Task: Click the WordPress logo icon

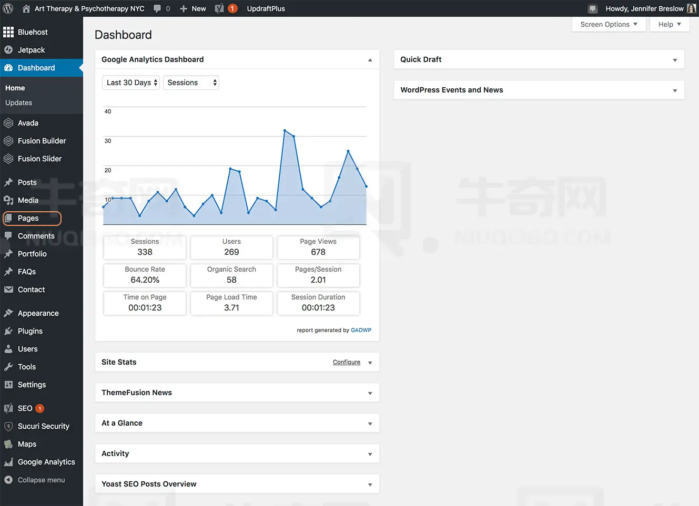Action: coord(8,8)
